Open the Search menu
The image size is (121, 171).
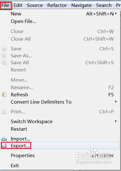104,5
